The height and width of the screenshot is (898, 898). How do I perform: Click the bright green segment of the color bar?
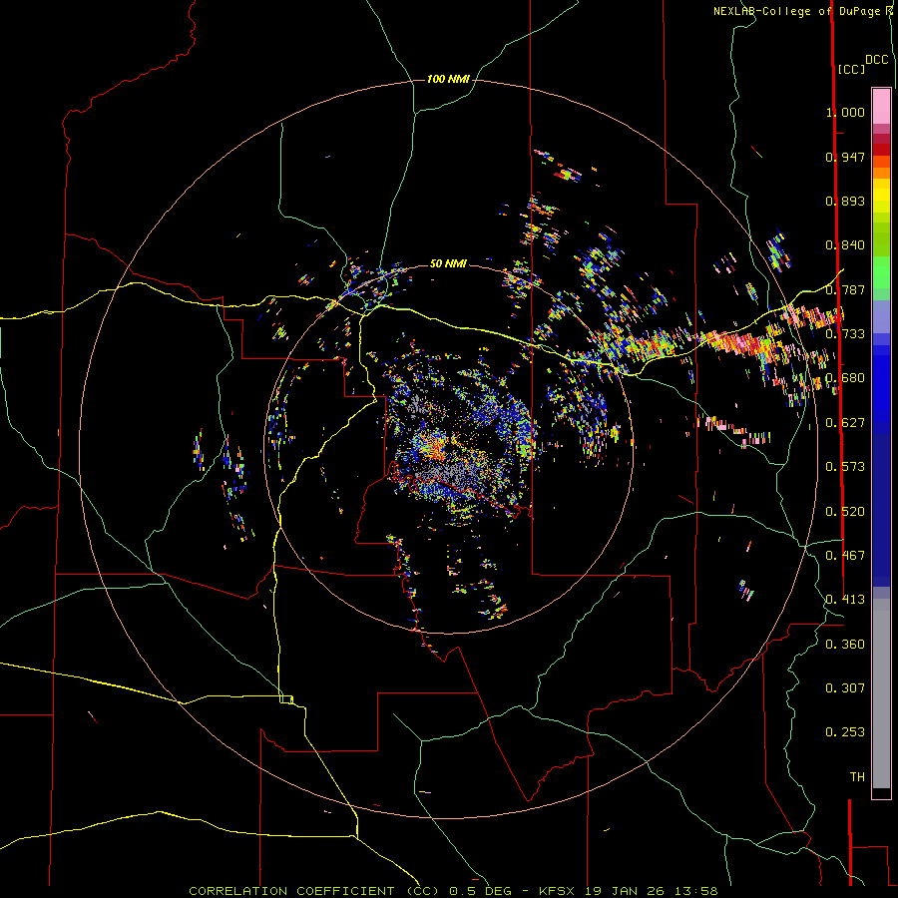[881, 272]
